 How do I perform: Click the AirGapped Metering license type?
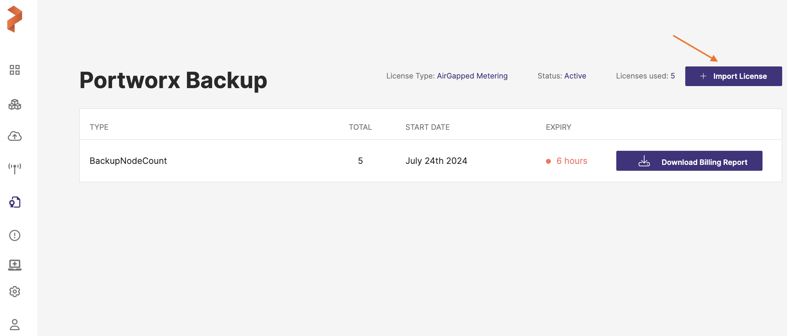472,76
